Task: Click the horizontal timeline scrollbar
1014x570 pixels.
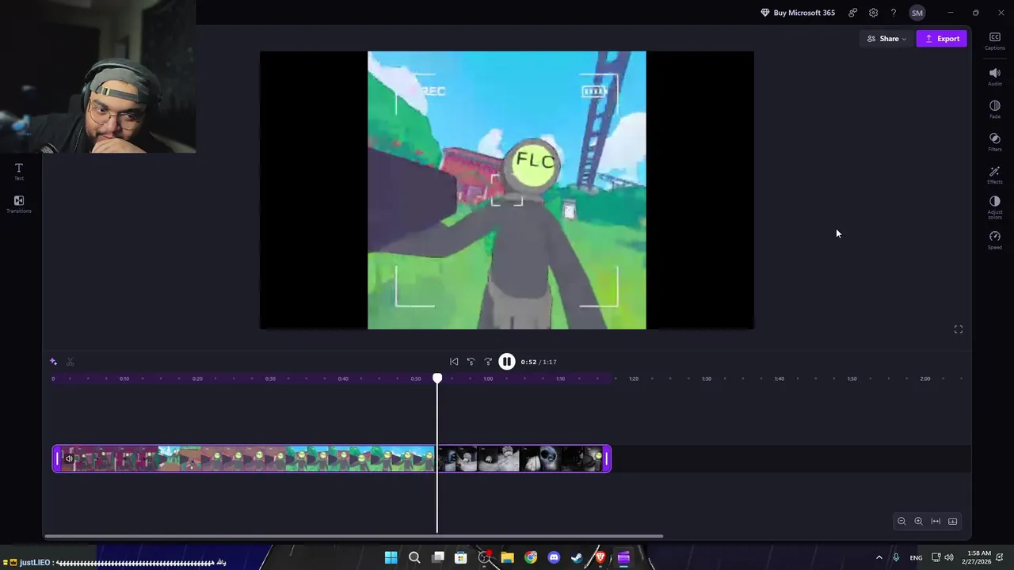Action: 353,537
